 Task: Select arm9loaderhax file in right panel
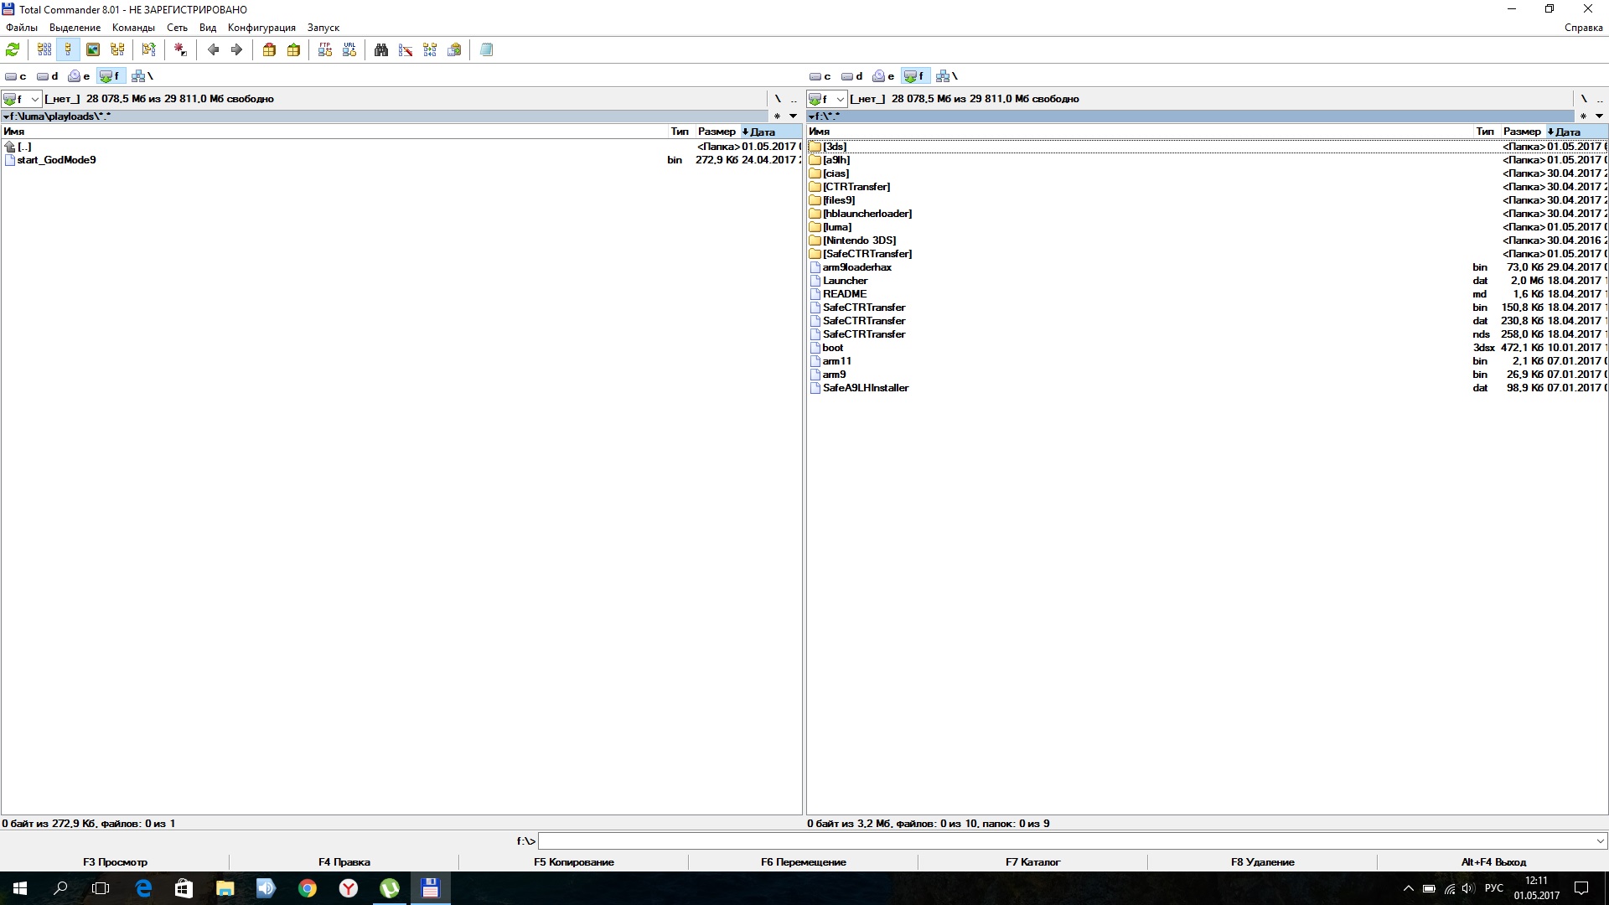pos(1207,267)
